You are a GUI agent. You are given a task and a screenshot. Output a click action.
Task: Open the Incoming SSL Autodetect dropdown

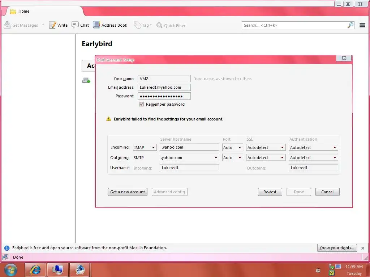pos(266,148)
